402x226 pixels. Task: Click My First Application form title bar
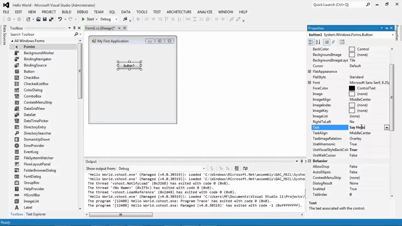point(133,41)
